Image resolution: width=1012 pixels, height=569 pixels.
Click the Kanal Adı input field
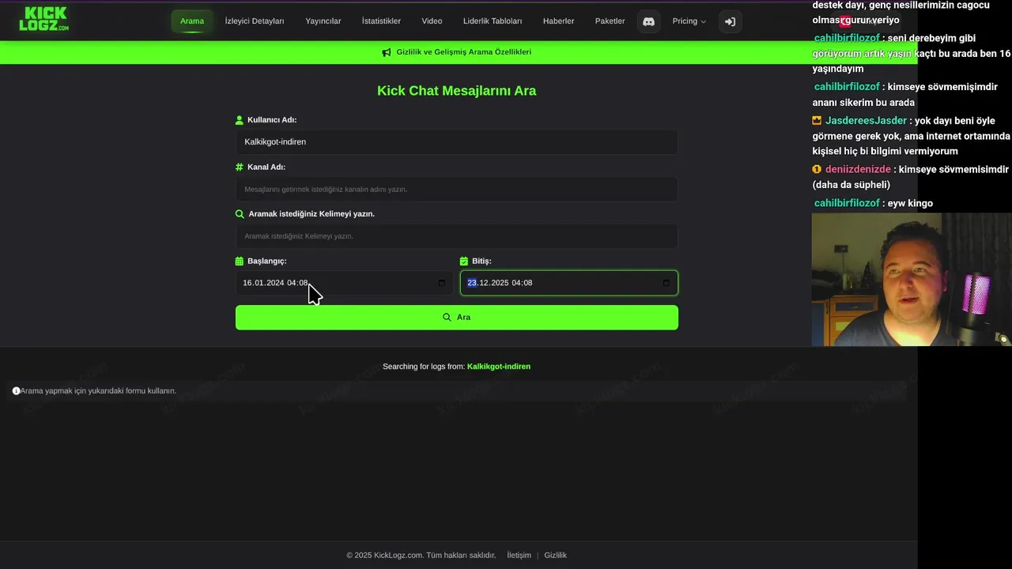coord(457,189)
